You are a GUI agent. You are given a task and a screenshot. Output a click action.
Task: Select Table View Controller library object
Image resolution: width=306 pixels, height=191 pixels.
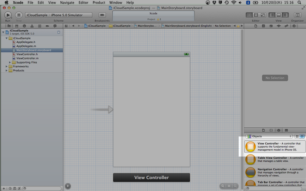(275, 160)
